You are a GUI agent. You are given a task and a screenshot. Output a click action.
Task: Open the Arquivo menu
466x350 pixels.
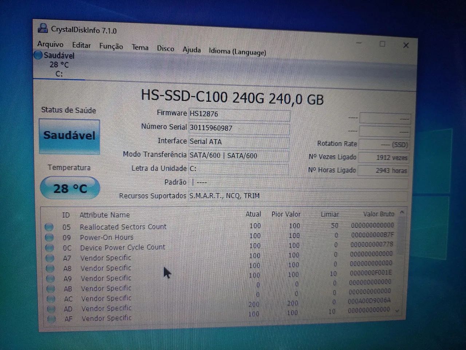50,44
